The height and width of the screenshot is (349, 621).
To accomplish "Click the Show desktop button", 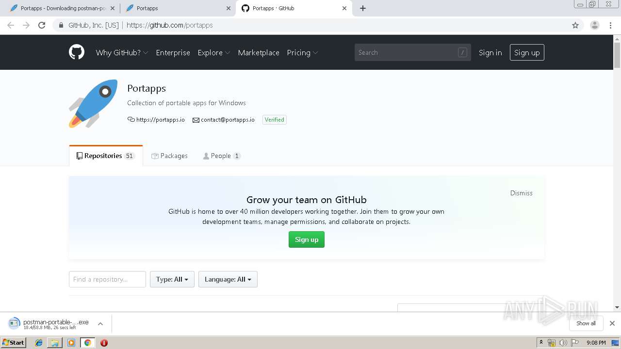I will coord(616,343).
